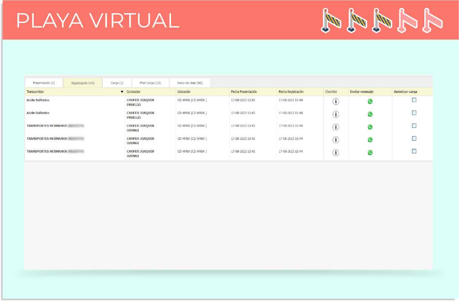The image size is (459, 301).
Task: Enable Autorizar carga checkbox in last row
Action: [414, 151]
